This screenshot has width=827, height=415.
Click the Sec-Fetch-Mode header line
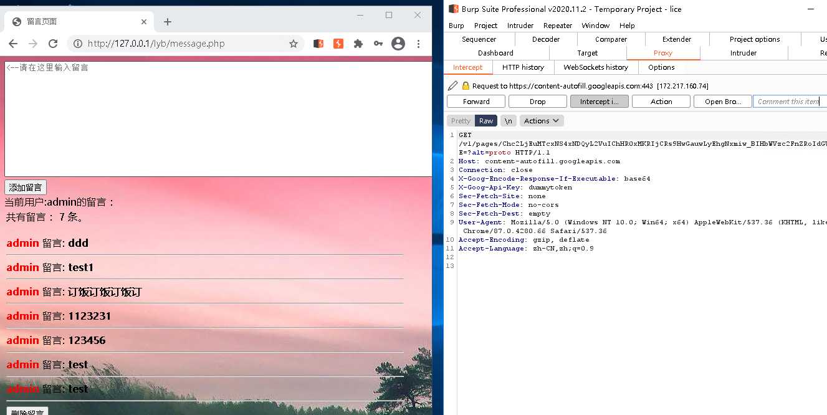(x=509, y=204)
